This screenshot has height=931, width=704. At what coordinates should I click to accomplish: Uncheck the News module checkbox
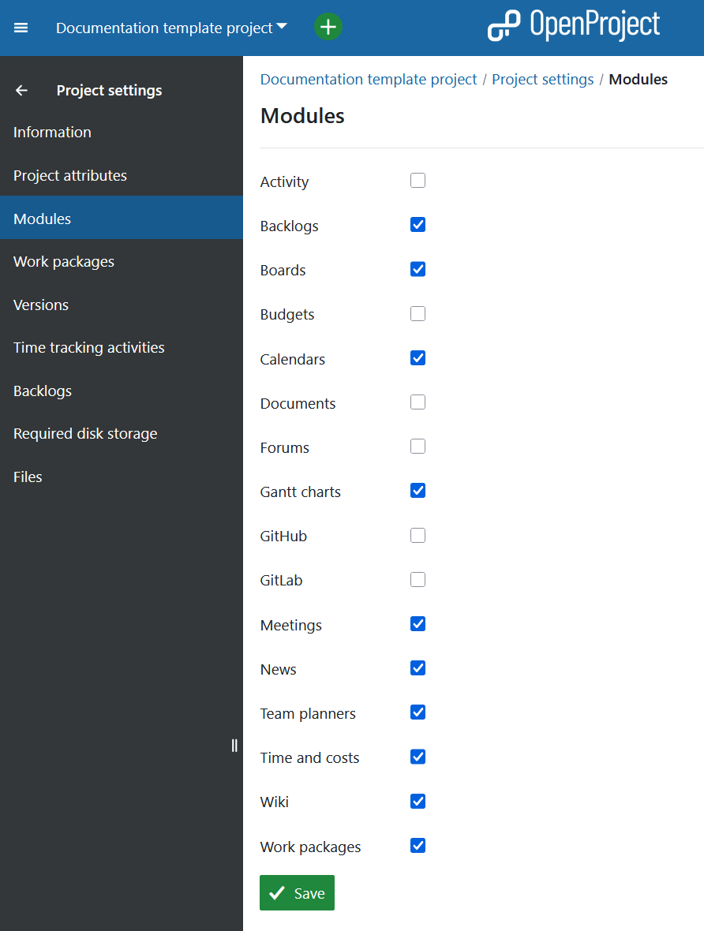tap(418, 668)
